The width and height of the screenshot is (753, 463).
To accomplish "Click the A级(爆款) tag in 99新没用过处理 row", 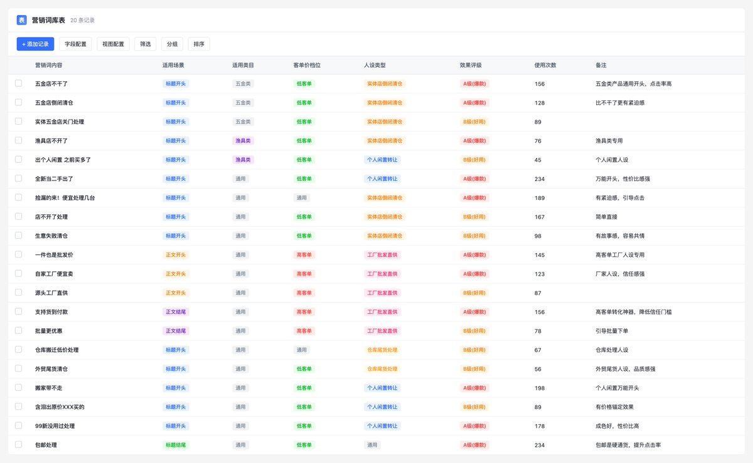I will click(474, 426).
